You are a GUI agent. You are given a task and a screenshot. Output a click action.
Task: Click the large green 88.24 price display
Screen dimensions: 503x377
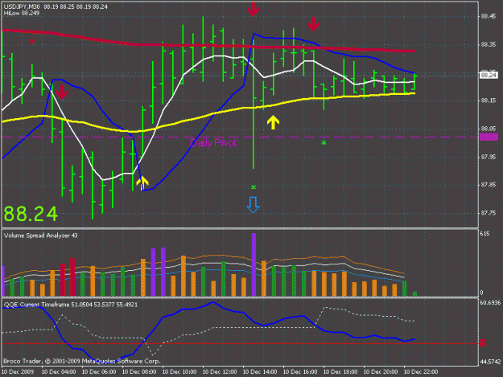coord(31,214)
